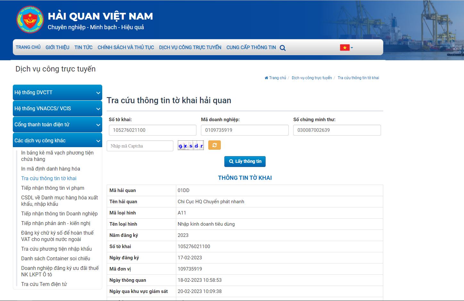Open Tra cứu phương tiện nhập khẩu link
The image size is (464, 301).
(56, 249)
